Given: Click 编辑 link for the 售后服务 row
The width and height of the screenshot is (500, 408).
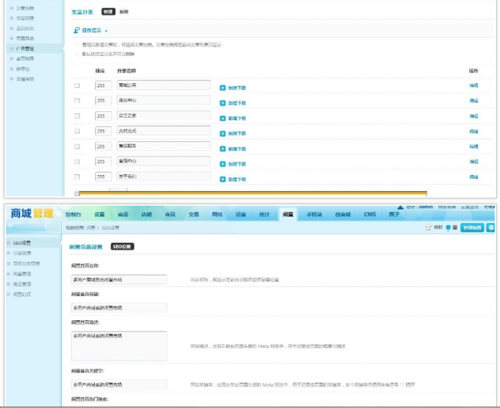Looking at the screenshot, I should pos(473,146).
